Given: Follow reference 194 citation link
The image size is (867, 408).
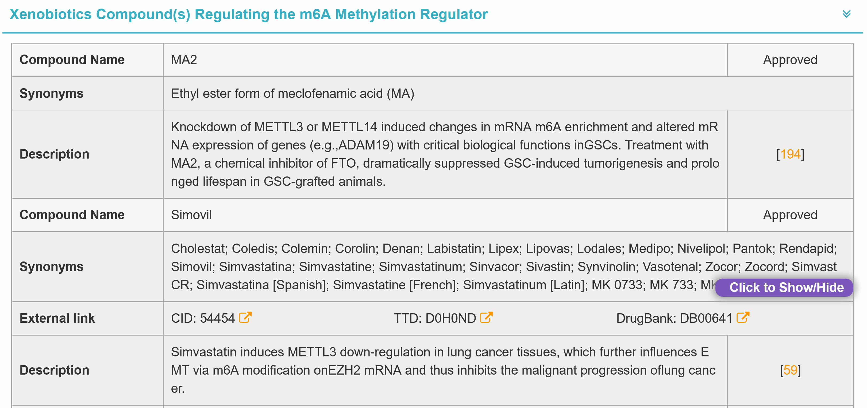Looking at the screenshot, I should [790, 154].
